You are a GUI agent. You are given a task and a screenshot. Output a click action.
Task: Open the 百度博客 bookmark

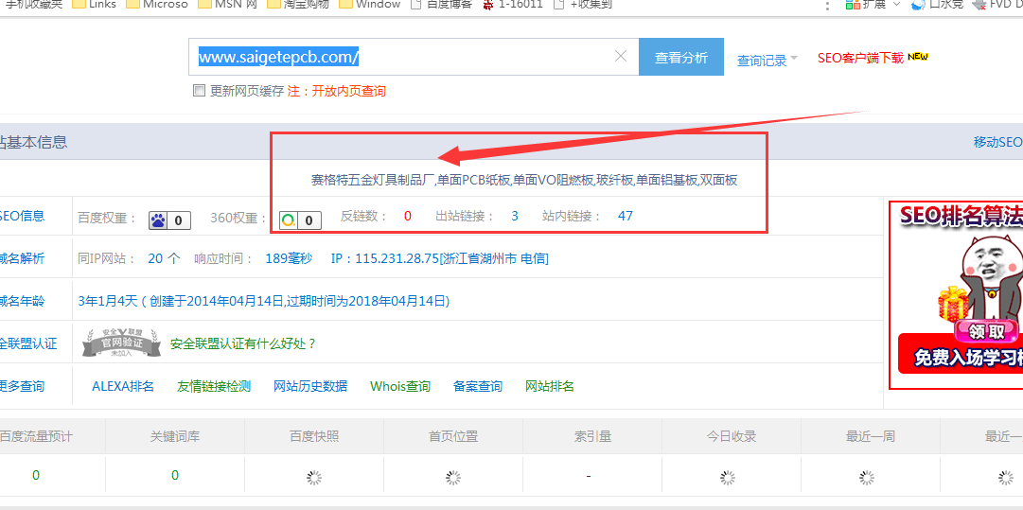(x=442, y=5)
